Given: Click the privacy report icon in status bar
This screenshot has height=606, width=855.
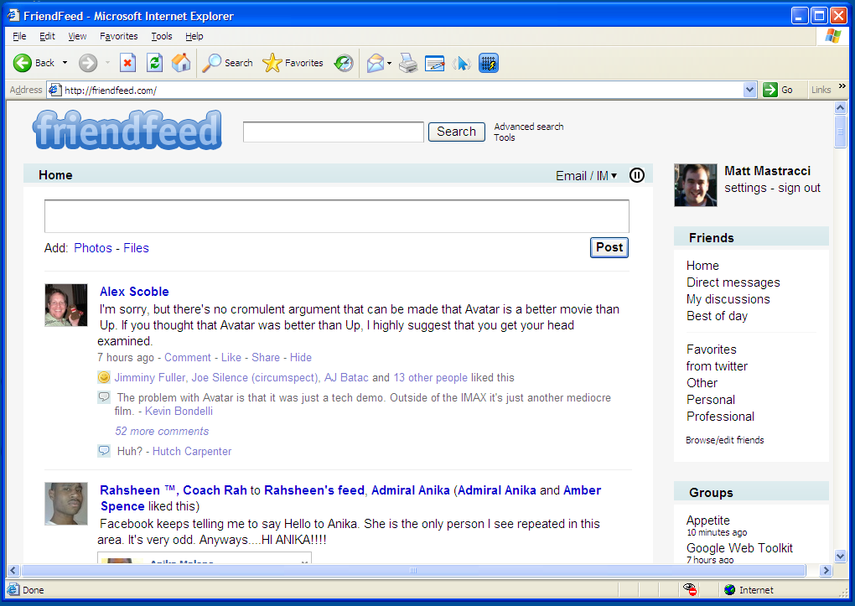Looking at the screenshot, I should click(x=690, y=589).
